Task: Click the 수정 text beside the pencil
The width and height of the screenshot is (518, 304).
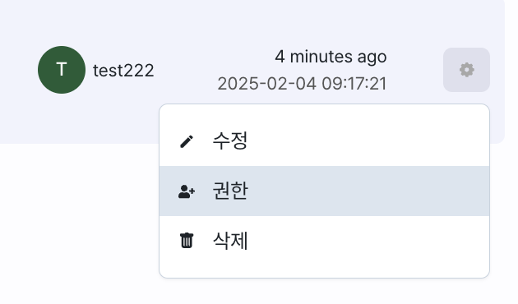Action: pos(230,141)
